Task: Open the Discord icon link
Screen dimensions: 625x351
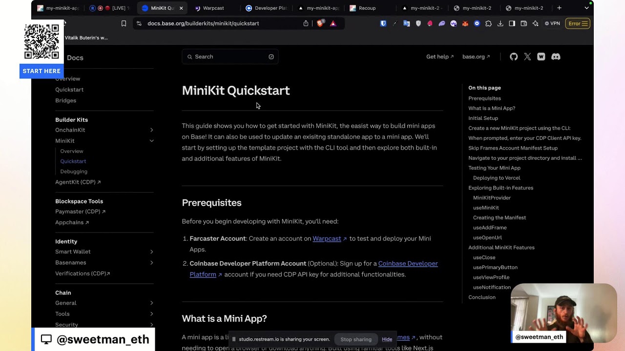Action: [556, 57]
